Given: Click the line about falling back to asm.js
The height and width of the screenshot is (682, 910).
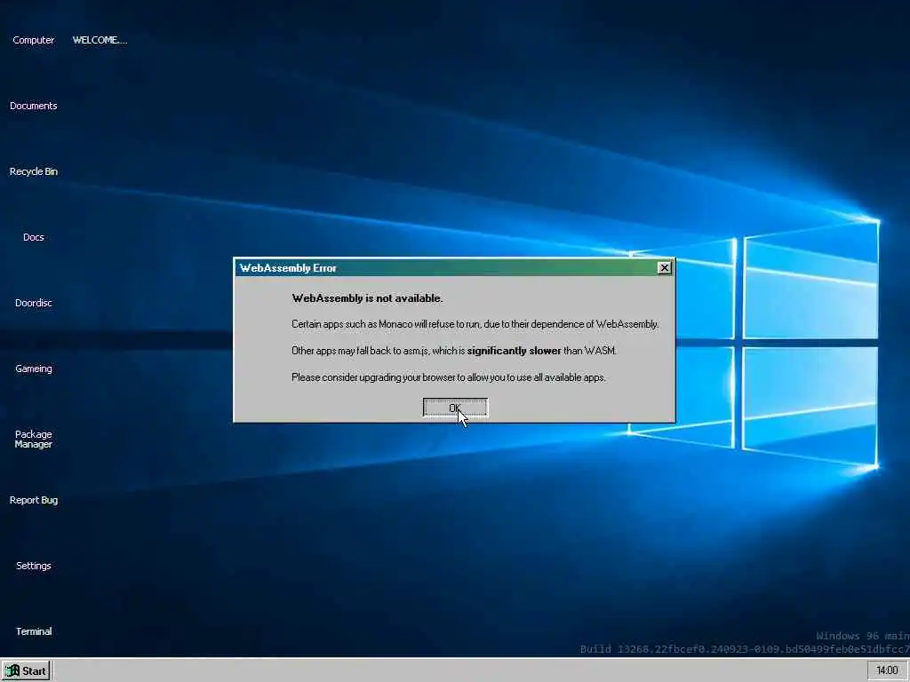Looking at the screenshot, I should pyautogui.click(x=454, y=350).
